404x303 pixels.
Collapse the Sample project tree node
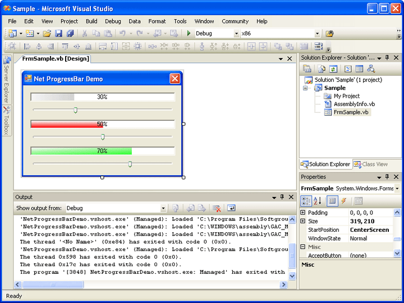[x=306, y=88]
